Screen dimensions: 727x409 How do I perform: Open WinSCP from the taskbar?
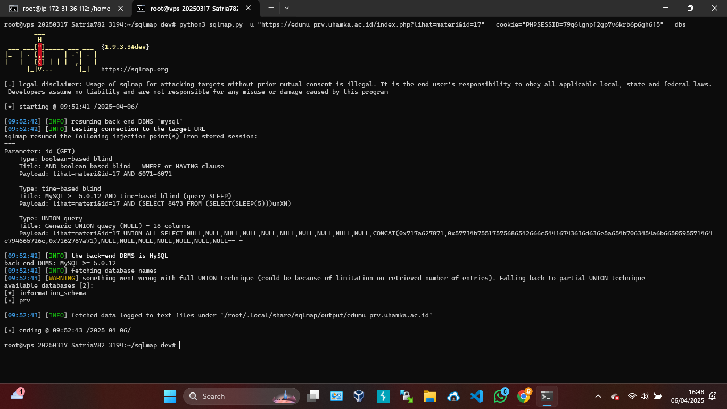[407, 396]
